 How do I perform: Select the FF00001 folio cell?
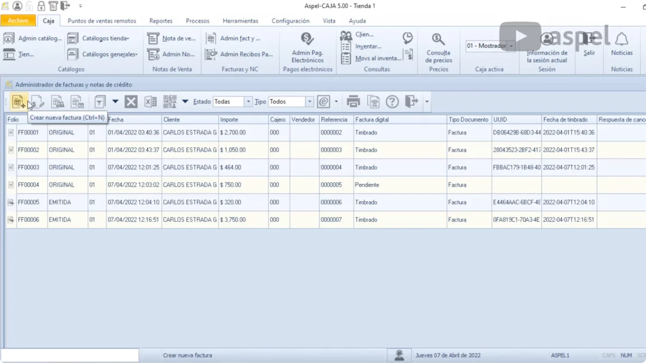[x=31, y=133]
